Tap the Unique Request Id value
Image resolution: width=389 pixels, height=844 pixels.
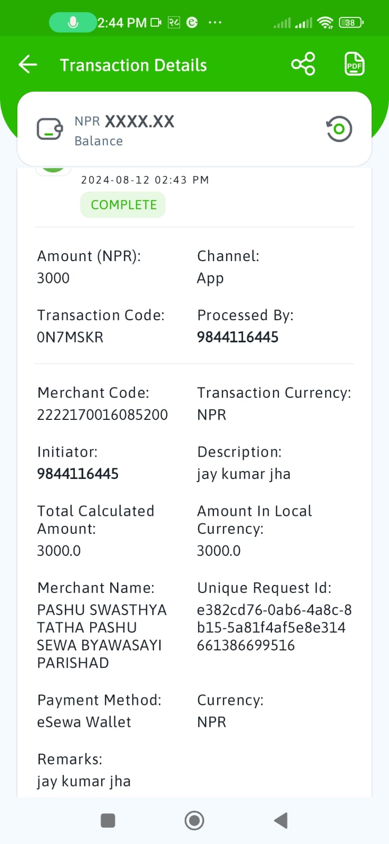point(274,628)
